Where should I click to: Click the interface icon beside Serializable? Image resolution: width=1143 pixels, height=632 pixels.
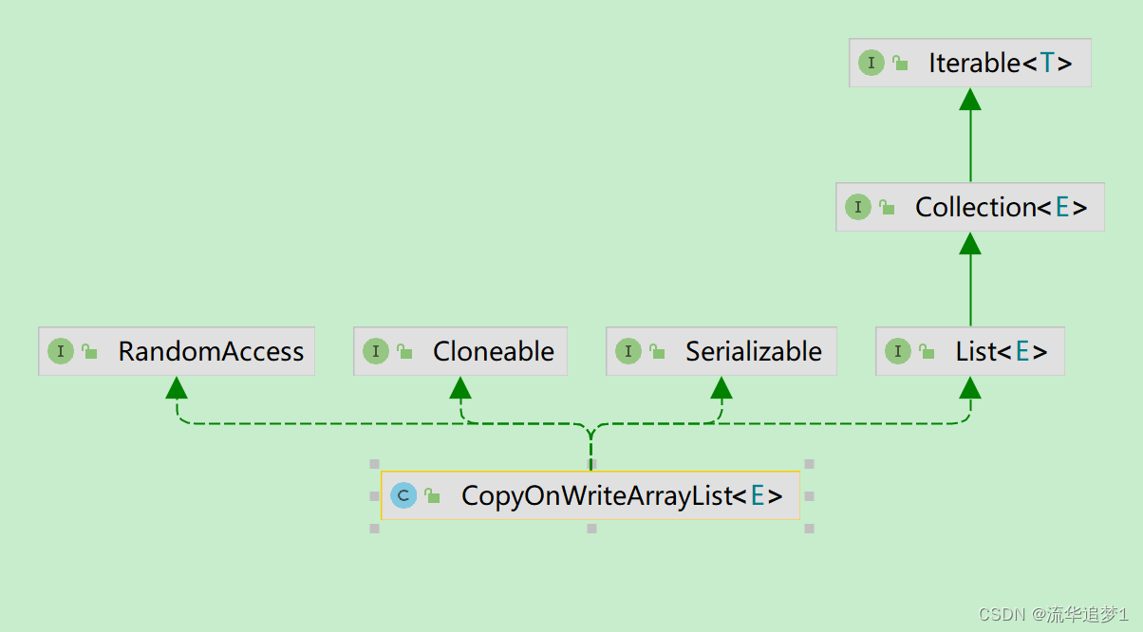click(x=628, y=352)
